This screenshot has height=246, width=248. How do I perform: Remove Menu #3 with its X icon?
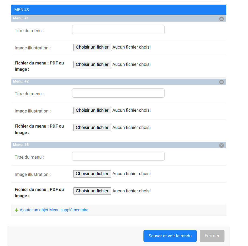pyautogui.click(x=222, y=145)
